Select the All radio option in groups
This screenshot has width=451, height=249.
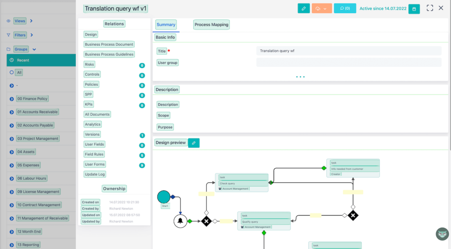(x=12, y=72)
